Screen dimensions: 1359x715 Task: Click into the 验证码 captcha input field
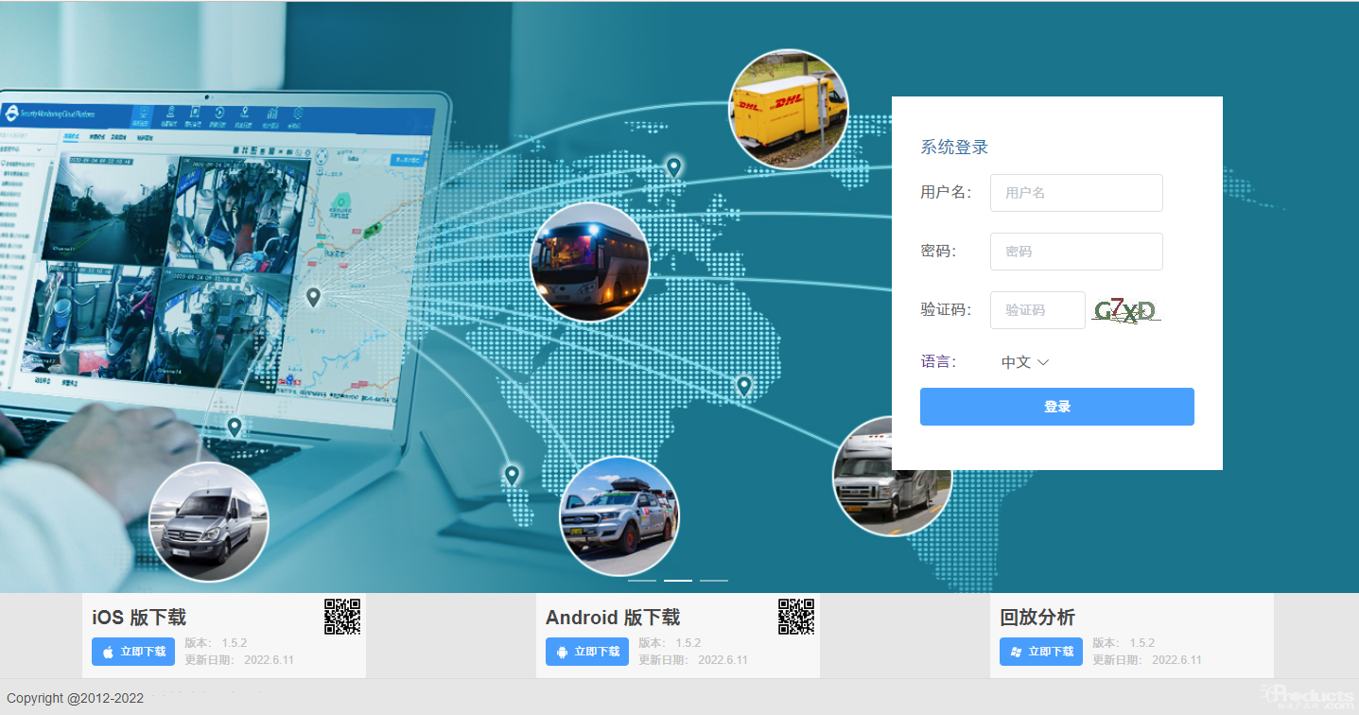[x=1037, y=310]
